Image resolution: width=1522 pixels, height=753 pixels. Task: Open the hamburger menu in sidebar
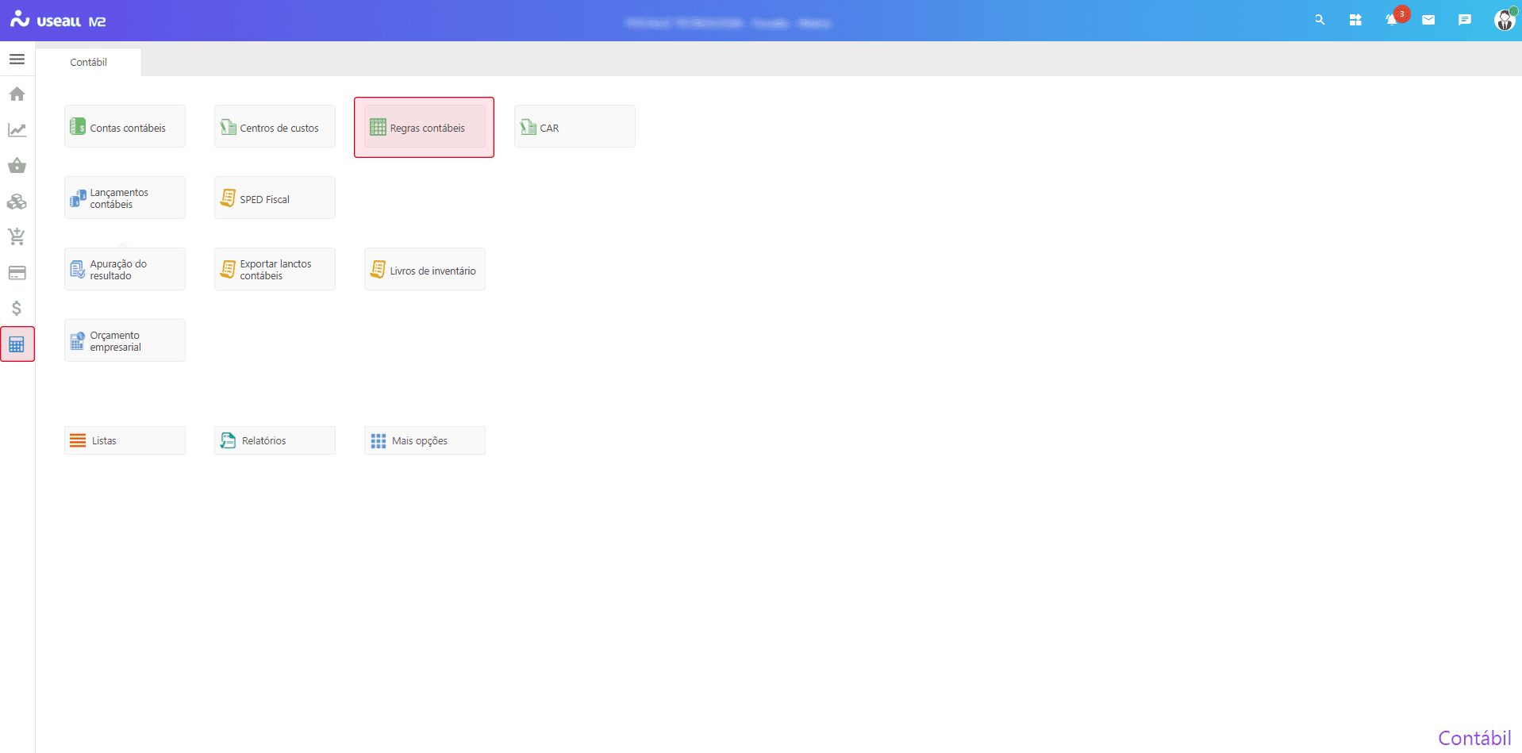tap(17, 60)
